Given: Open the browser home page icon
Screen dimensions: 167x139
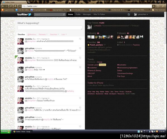Looking at the screenshot, I should click(15, 6).
